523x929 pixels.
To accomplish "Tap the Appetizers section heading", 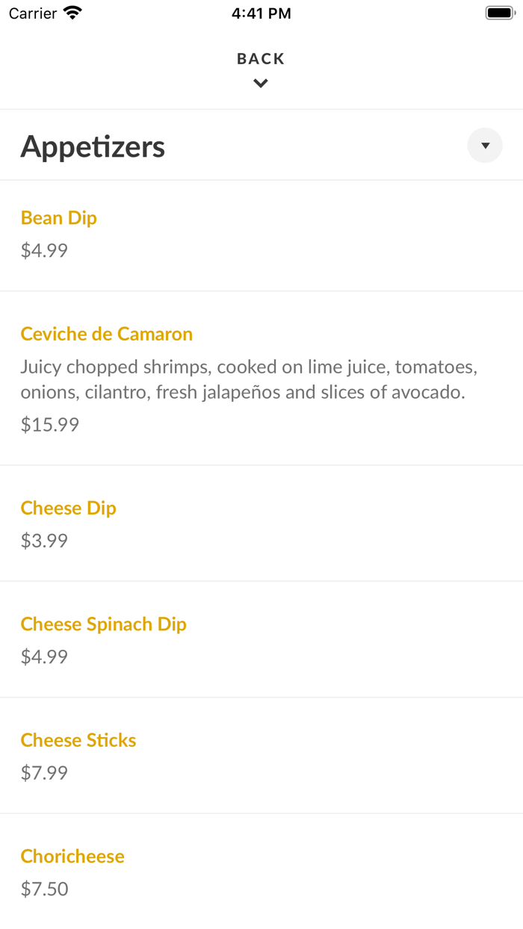I will pos(93,146).
